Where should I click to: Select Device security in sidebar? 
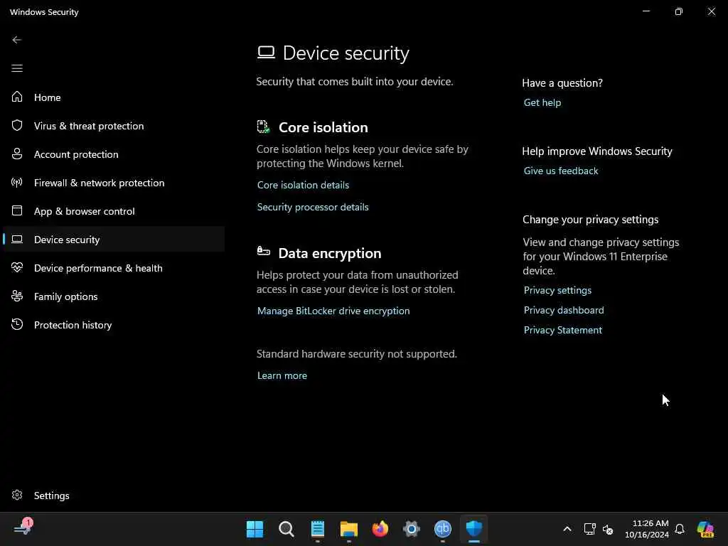tap(113, 240)
